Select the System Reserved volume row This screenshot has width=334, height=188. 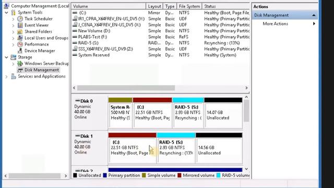[161, 55]
